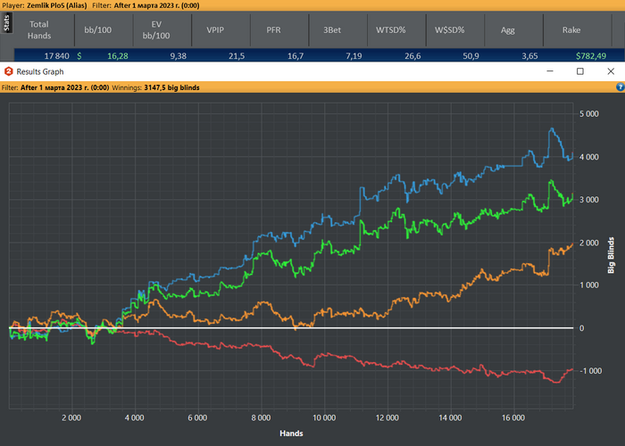Screen dimensions: 625x446
Task: Click the top filter date text
Action: (156, 5)
